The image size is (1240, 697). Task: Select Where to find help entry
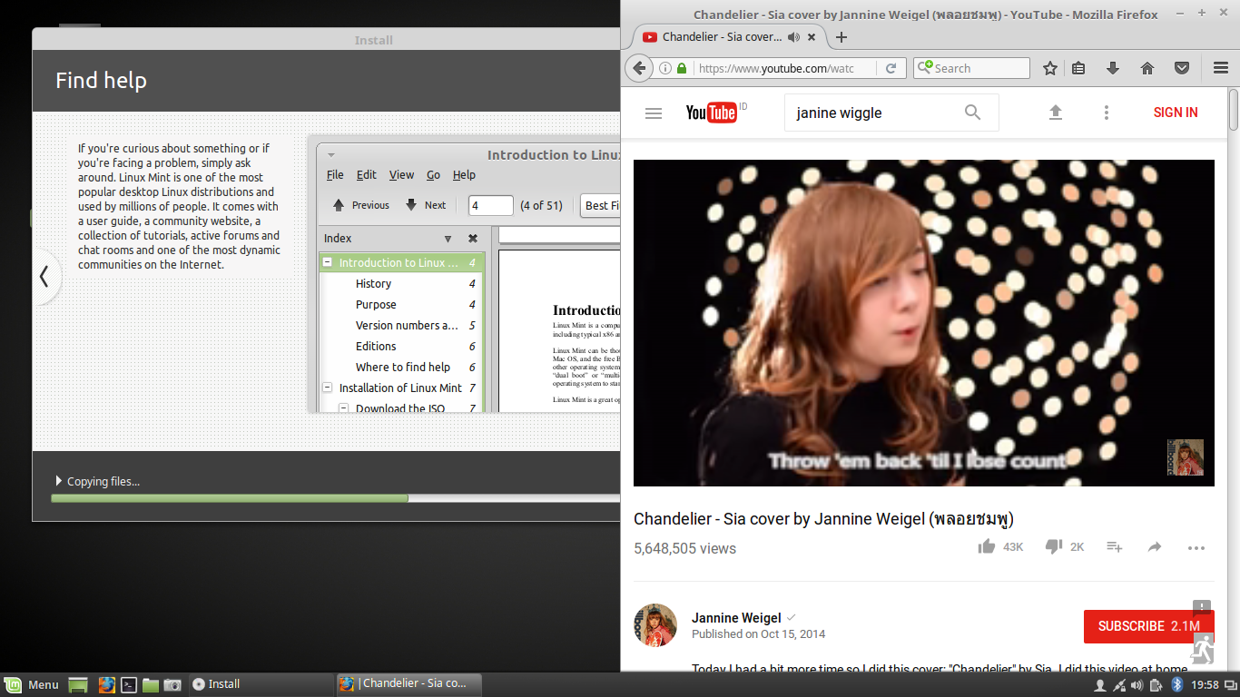pos(403,367)
